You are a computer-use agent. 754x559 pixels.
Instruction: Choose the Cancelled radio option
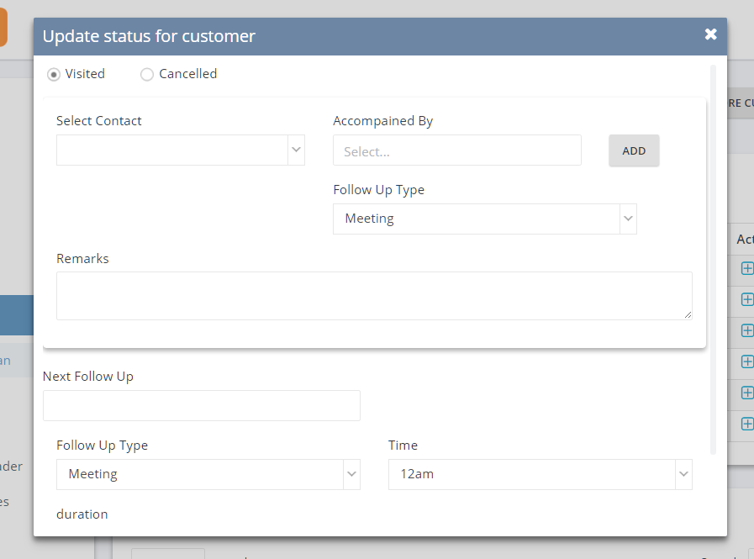point(146,75)
